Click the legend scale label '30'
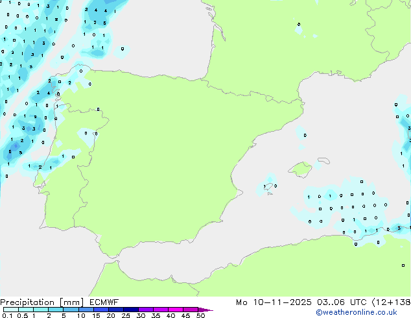 (x=141, y=315)
